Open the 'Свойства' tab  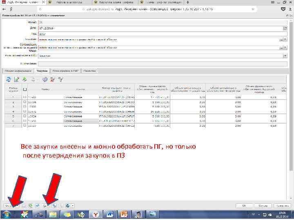click(x=89, y=71)
